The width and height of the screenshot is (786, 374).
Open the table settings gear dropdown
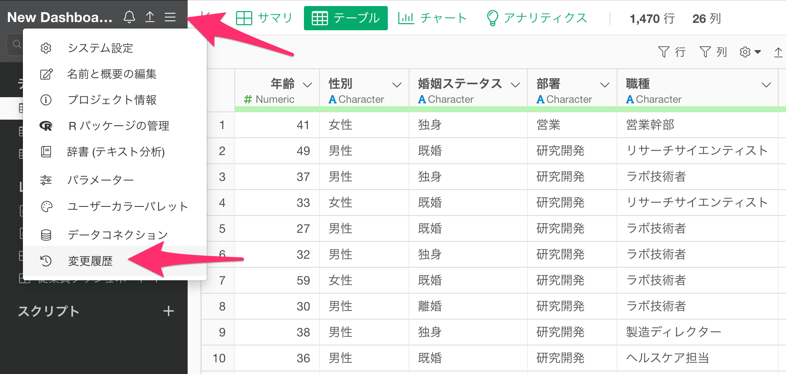(x=750, y=52)
